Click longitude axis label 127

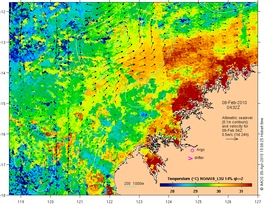coord(258,202)
